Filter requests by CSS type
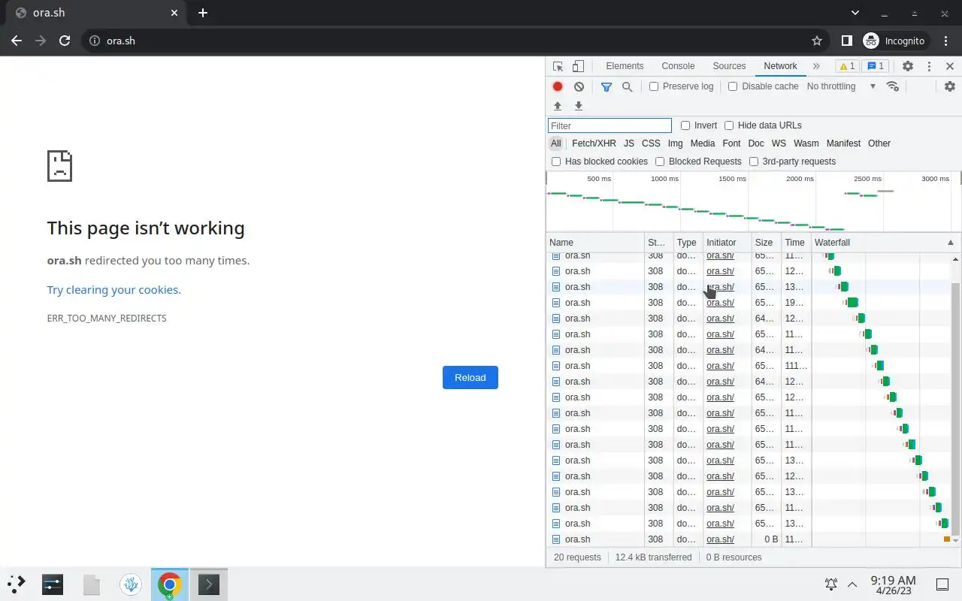This screenshot has width=962, height=601. 651,143
